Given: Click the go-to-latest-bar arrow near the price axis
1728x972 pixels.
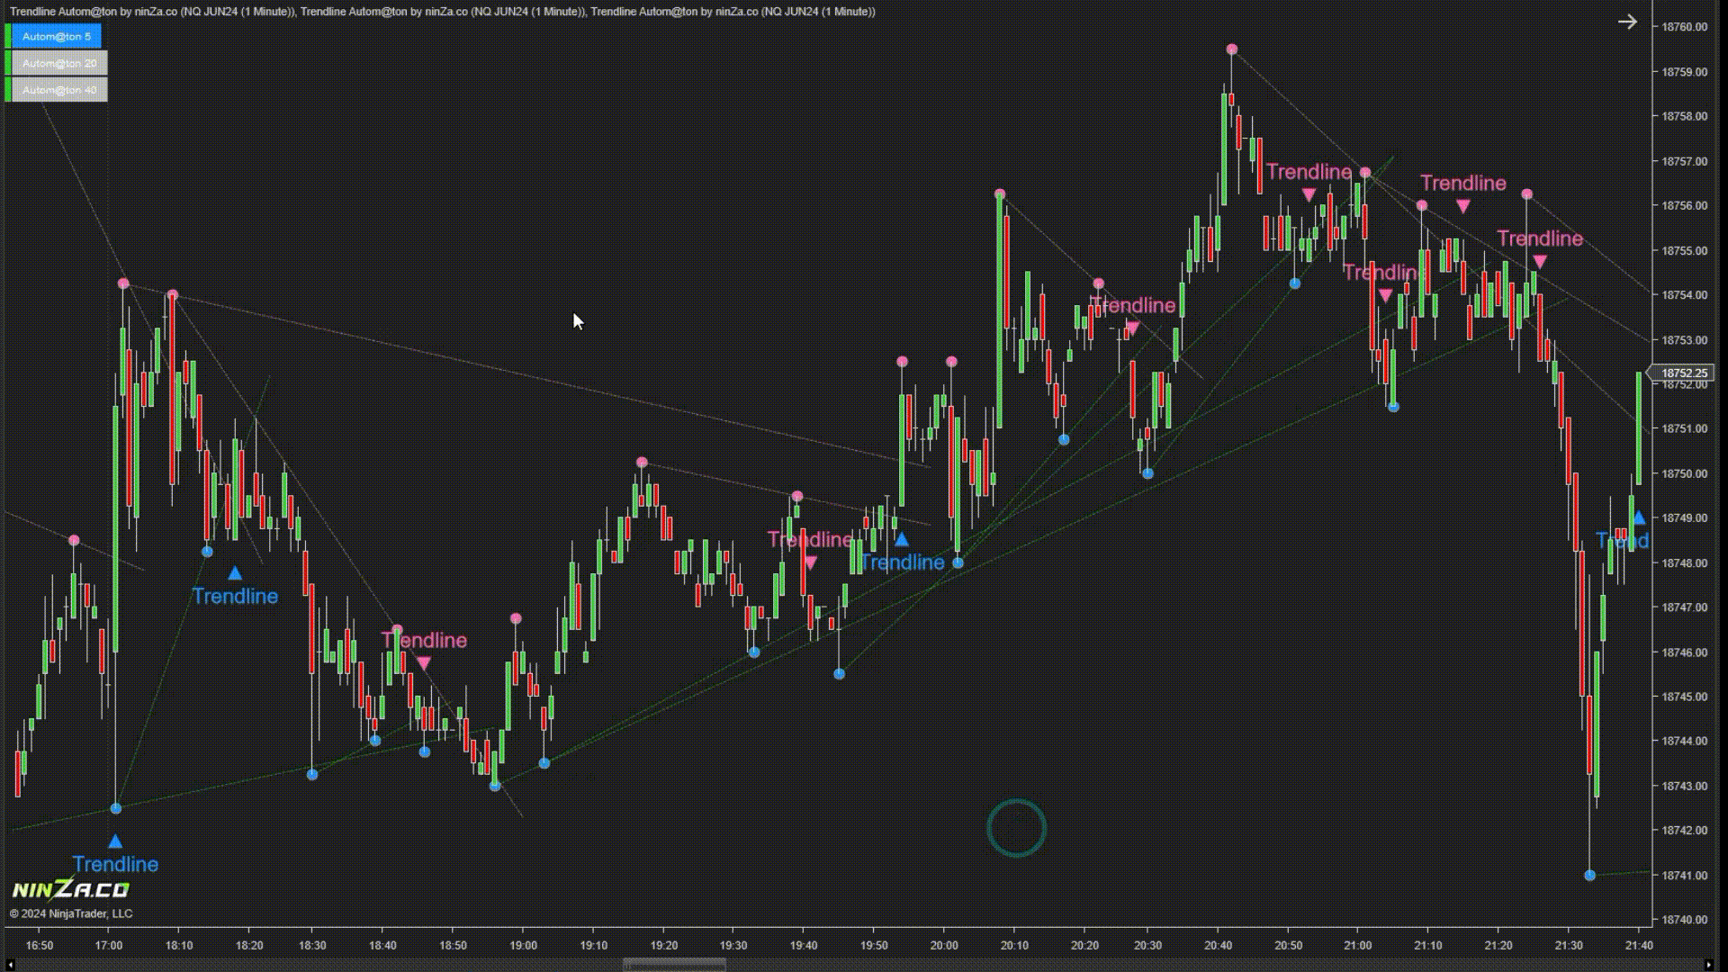Looking at the screenshot, I should coord(1629,22).
